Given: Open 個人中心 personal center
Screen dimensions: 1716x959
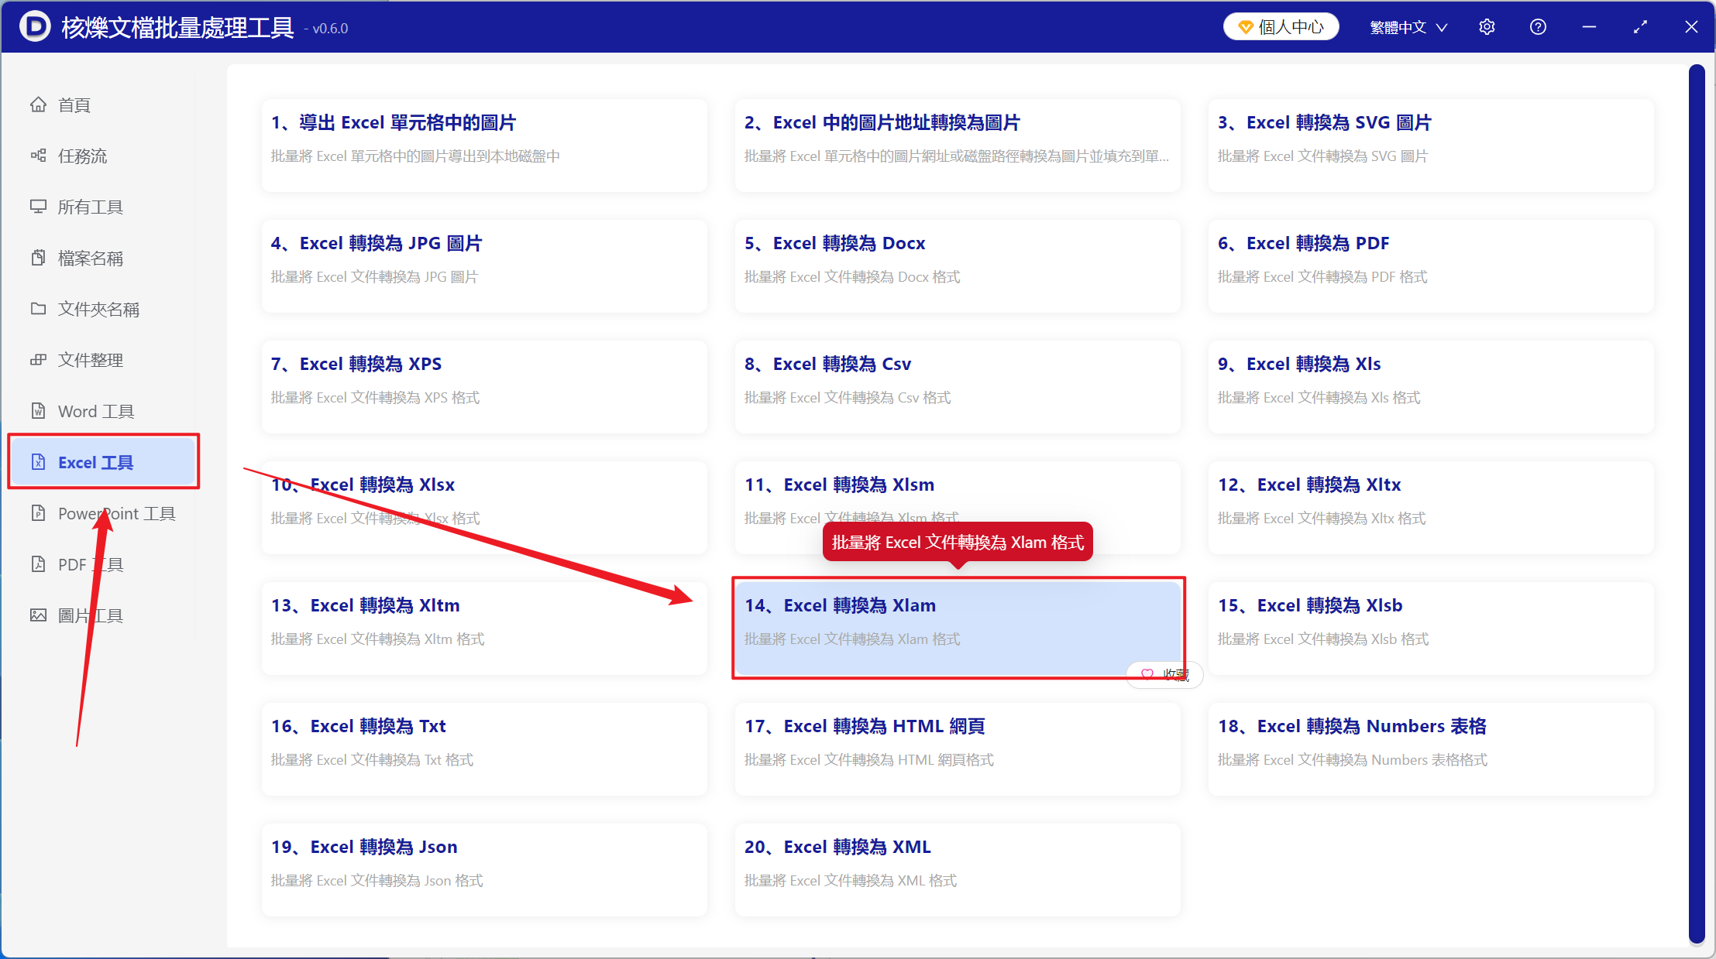Looking at the screenshot, I should (x=1281, y=27).
